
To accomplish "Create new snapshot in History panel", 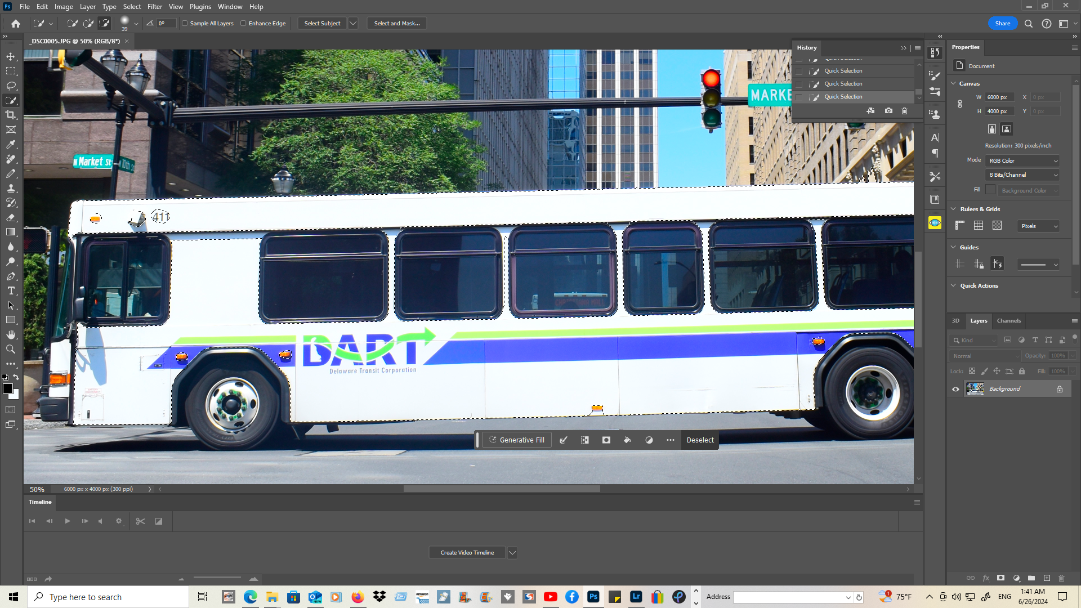I will pos(888,111).
